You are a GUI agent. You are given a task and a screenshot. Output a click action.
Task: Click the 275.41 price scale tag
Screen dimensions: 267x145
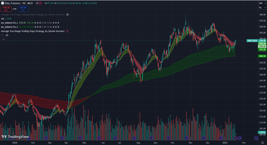tap(262, 47)
